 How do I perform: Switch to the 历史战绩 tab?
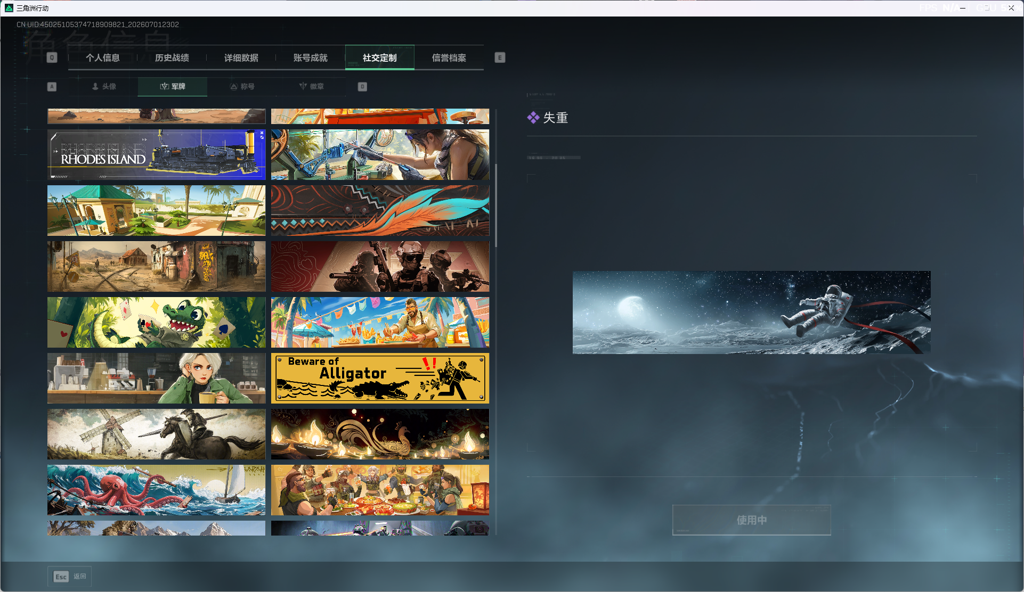coord(172,57)
